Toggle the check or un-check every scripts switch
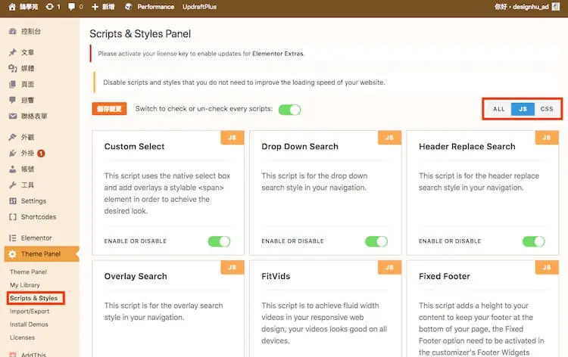The height and width of the screenshot is (357, 568). coord(289,110)
